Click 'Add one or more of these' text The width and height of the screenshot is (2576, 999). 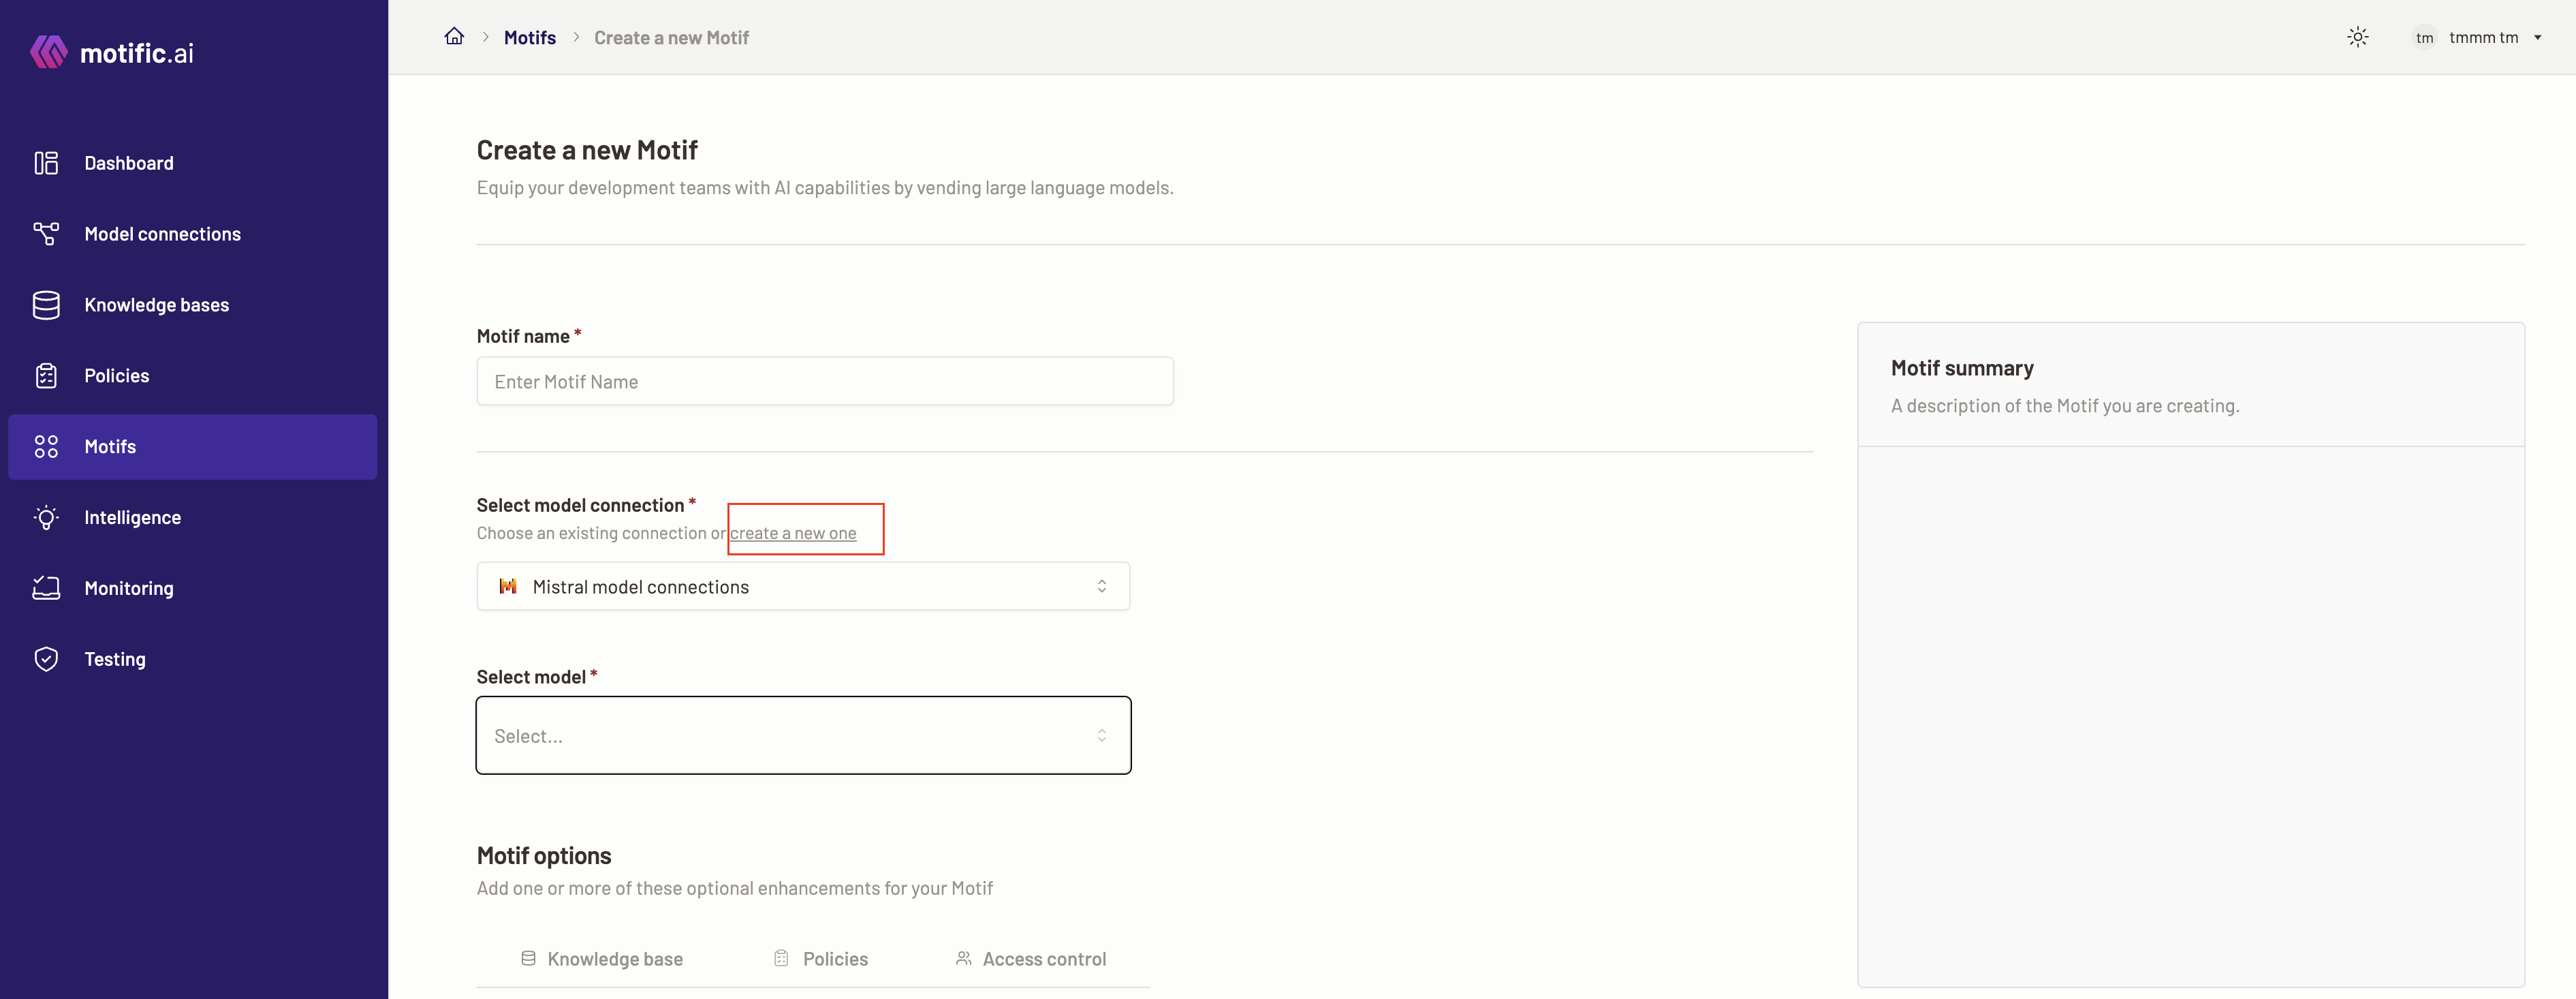tap(735, 888)
